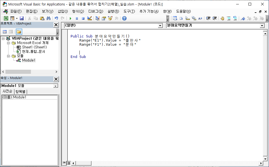Comment Block the selected lines

coord(229,18)
